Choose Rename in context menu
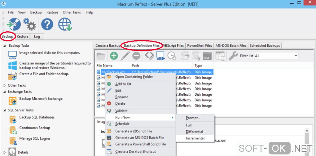 pyautogui.click(x=140, y=97)
